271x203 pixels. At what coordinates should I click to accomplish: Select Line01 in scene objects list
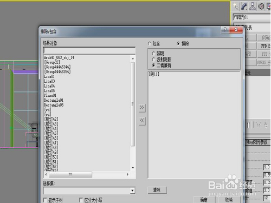[x=49, y=76]
